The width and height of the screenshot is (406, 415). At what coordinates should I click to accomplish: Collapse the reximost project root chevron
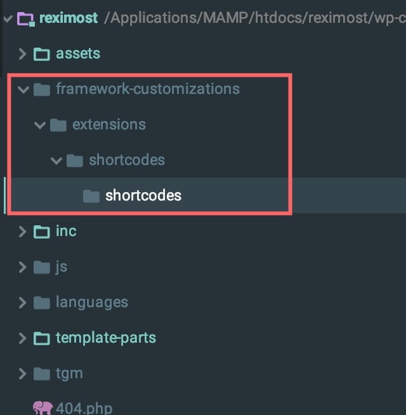[x=8, y=19]
